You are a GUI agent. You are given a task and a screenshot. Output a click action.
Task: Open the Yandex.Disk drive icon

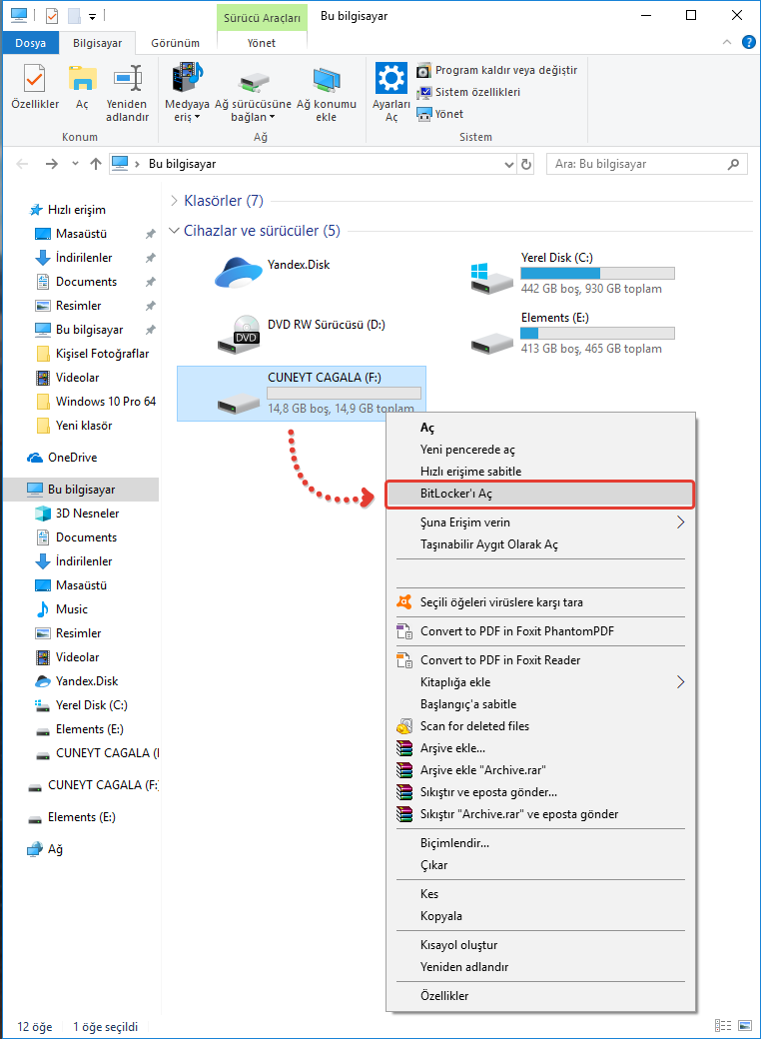point(239,273)
